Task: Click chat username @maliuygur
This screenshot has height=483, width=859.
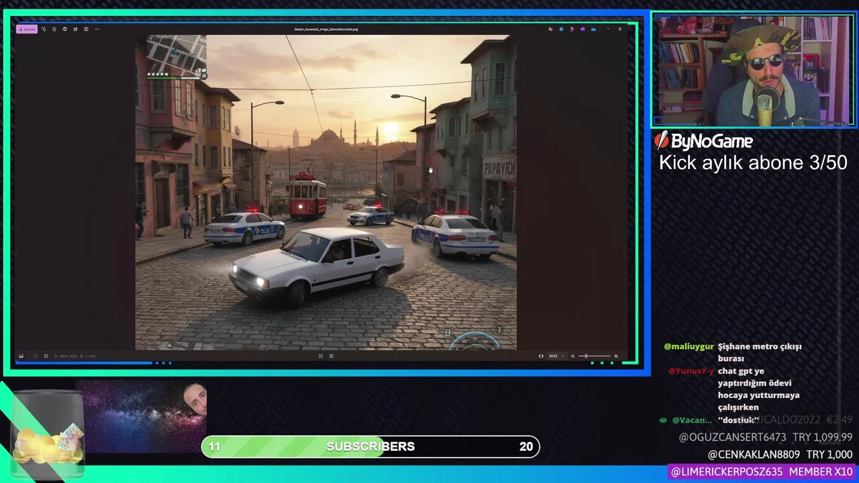Action: click(689, 347)
